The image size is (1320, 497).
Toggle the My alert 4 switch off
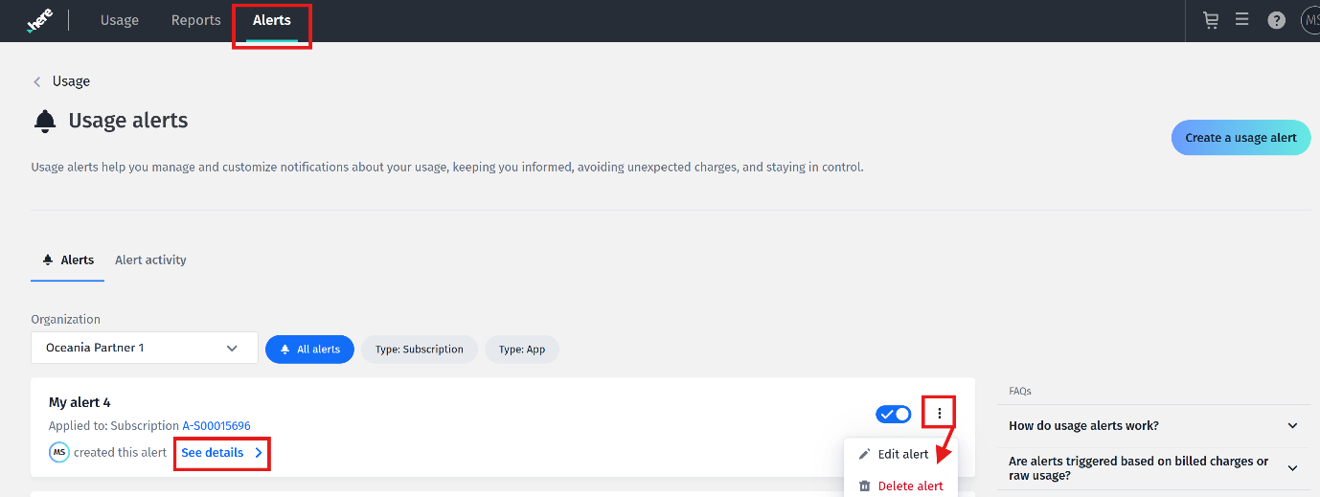pyautogui.click(x=894, y=414)
